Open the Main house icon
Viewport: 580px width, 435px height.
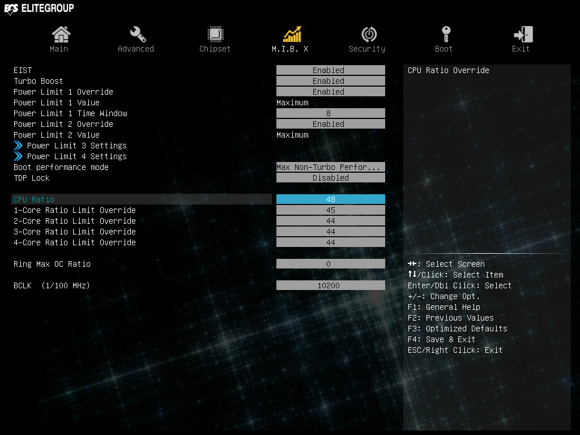[61, 35]
